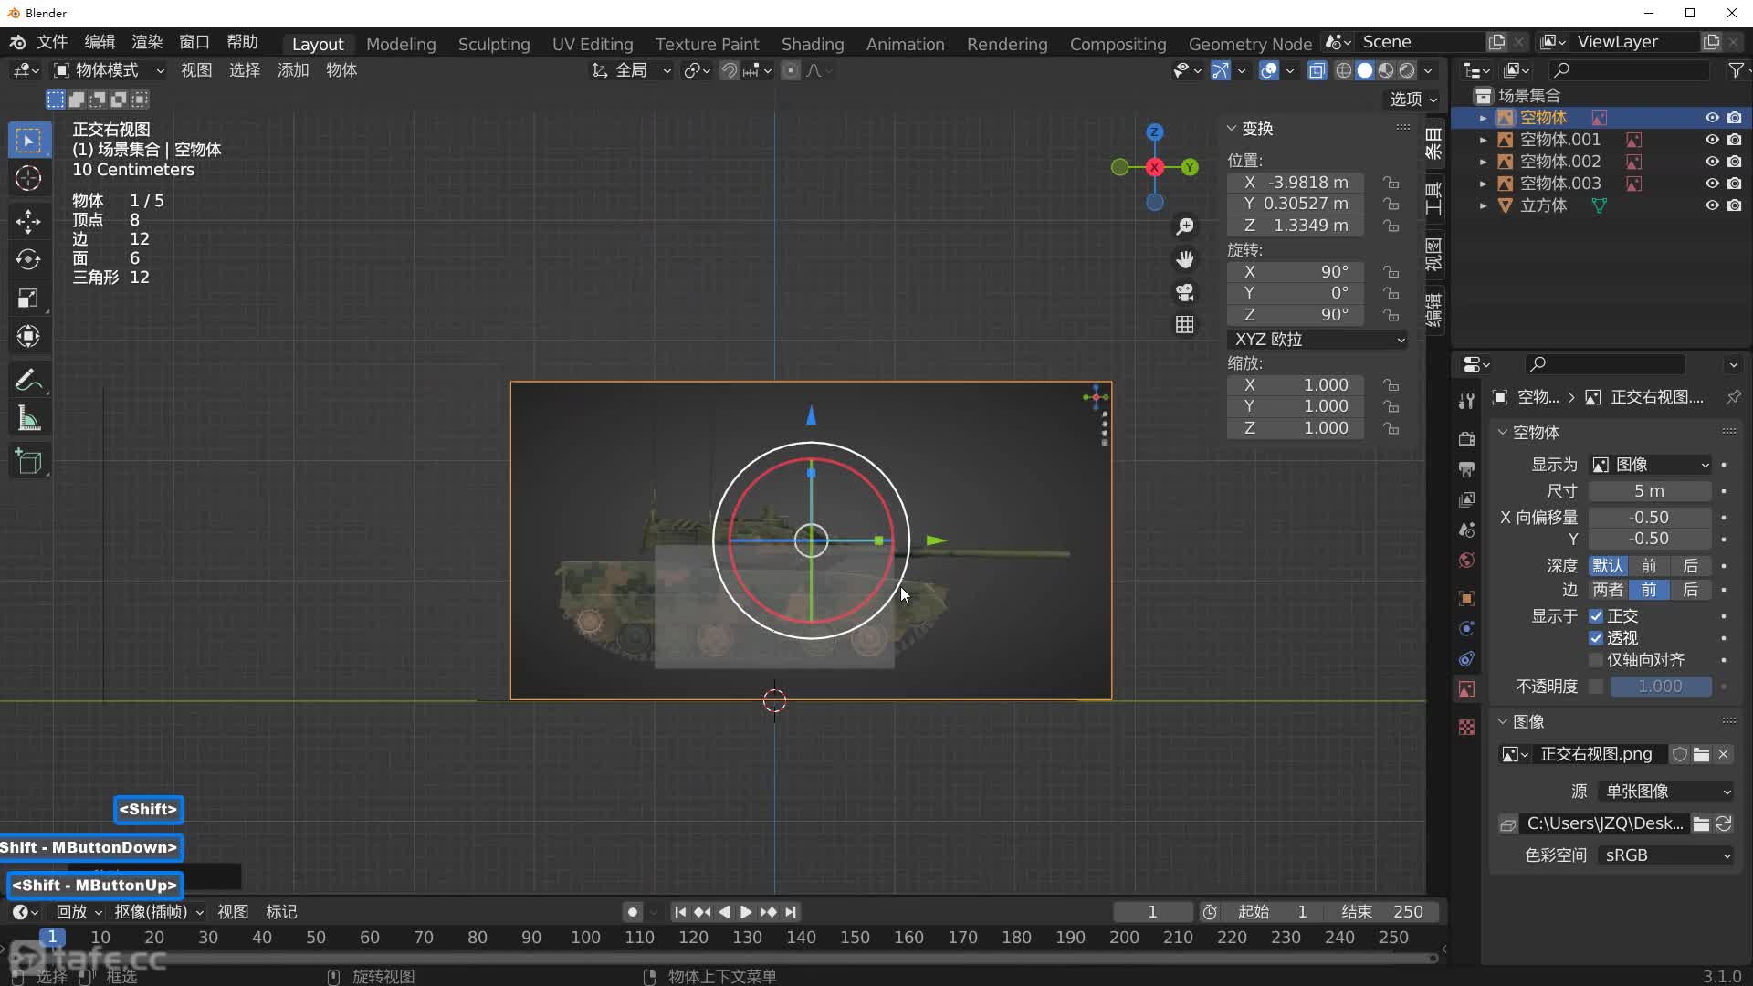The height and width of the screenshot is (986, 1753).
Task: Expand the 立方体 tree item
Action: [x=1483, y=205]
